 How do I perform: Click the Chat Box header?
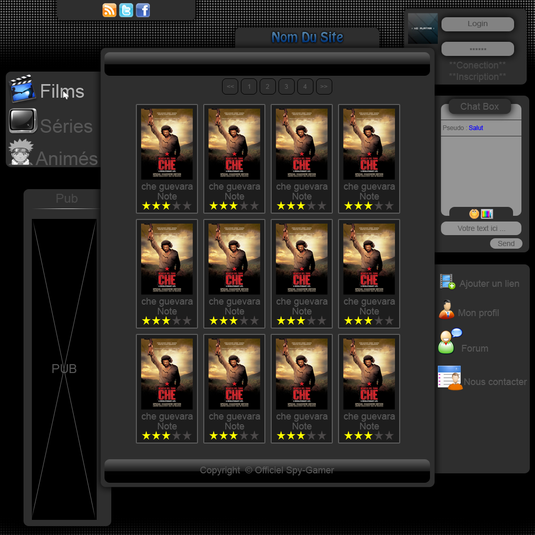(x=480, y=107)
